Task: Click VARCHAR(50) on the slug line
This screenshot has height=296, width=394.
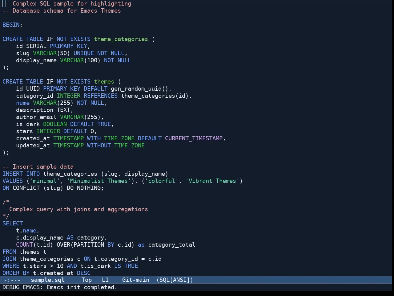Action: pyautogui.click(x=51, y=53)
